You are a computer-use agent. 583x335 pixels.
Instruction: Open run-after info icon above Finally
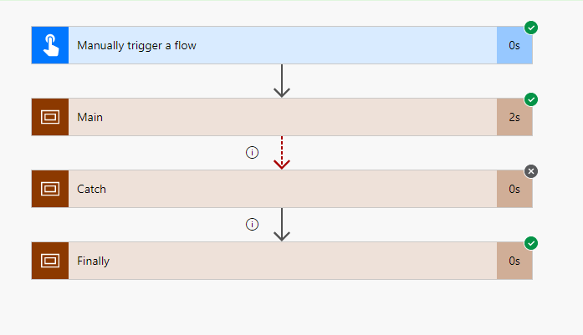pyautogui.click(x=252, y=225)
